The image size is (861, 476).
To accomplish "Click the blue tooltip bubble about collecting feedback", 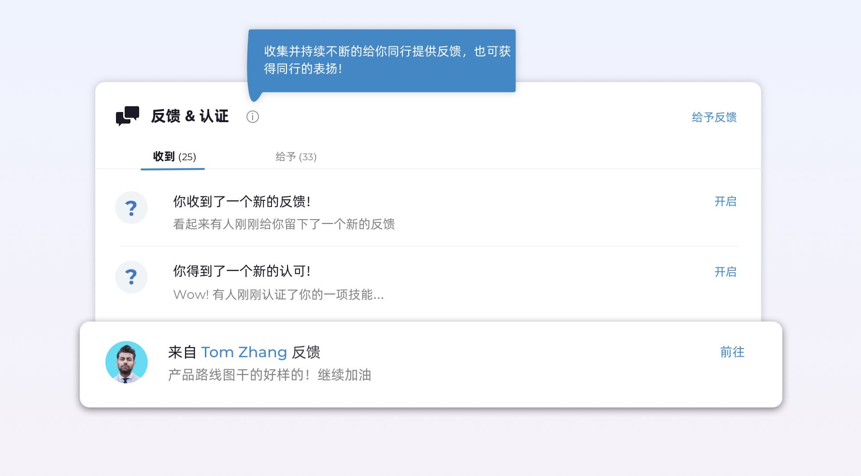I will 382,60.
